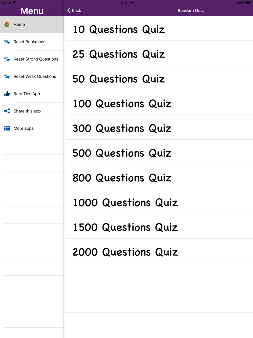Click the Reset Weak Questions arrows icon
The height and width of the screenshot is (338, 253).
click(7, 76)
